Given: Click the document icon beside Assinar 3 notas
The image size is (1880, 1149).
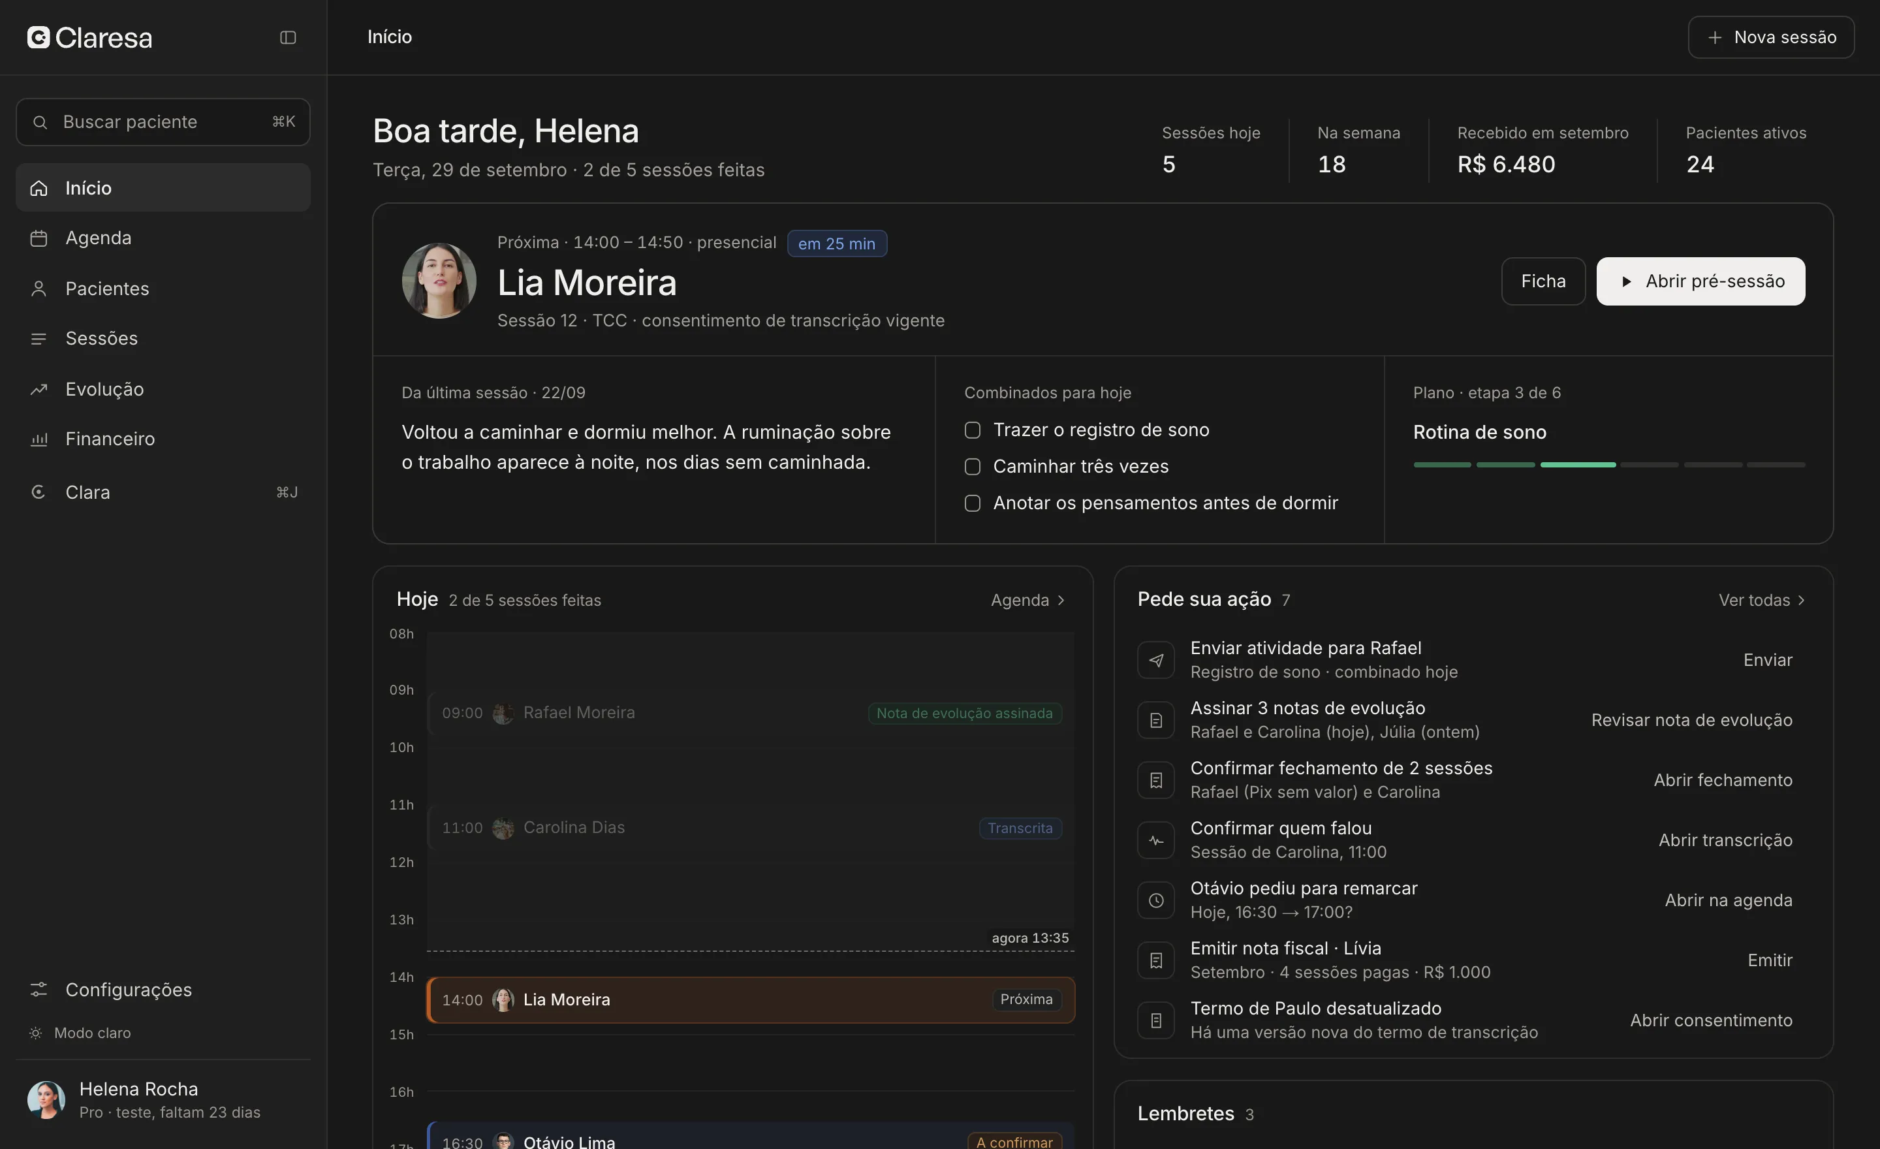Looking at the screenshot, I should pos(1156,720).
